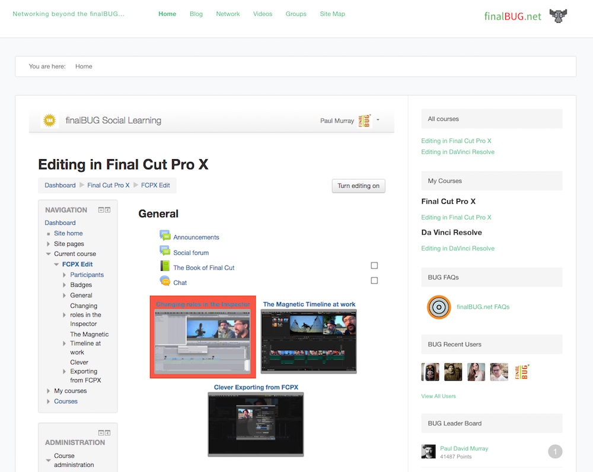Dock the Navigation block to the side
The image size is (593, 472).
point(108,210)
